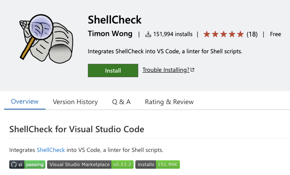
Task: Click the download icon beside the install count
Action: point(148,34)
